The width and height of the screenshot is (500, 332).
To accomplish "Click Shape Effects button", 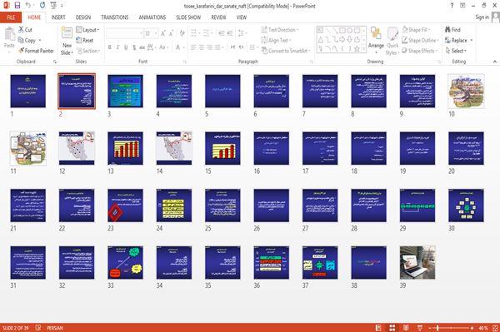I will (419, 51).
